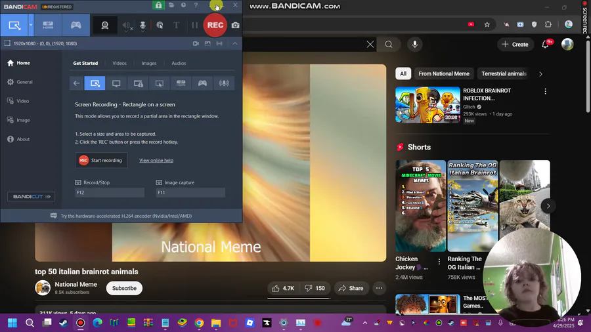591x332 pixels.
Task: Toggle the text overlay tool
Action: [x=176, y=25]
